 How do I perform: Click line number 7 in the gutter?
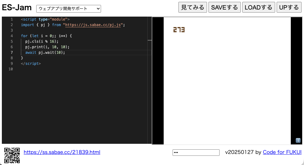[x=12, y=53]
